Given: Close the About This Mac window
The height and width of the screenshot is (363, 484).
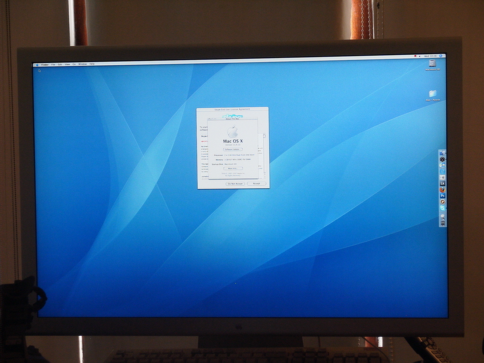Looking at the screenshot, I should (209, 119).
